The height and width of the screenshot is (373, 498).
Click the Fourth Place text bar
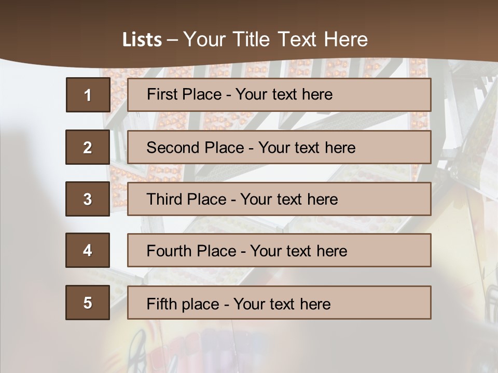(279, 250)
